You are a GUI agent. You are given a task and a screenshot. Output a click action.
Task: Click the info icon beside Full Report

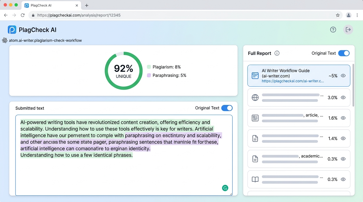coord(277,53)
